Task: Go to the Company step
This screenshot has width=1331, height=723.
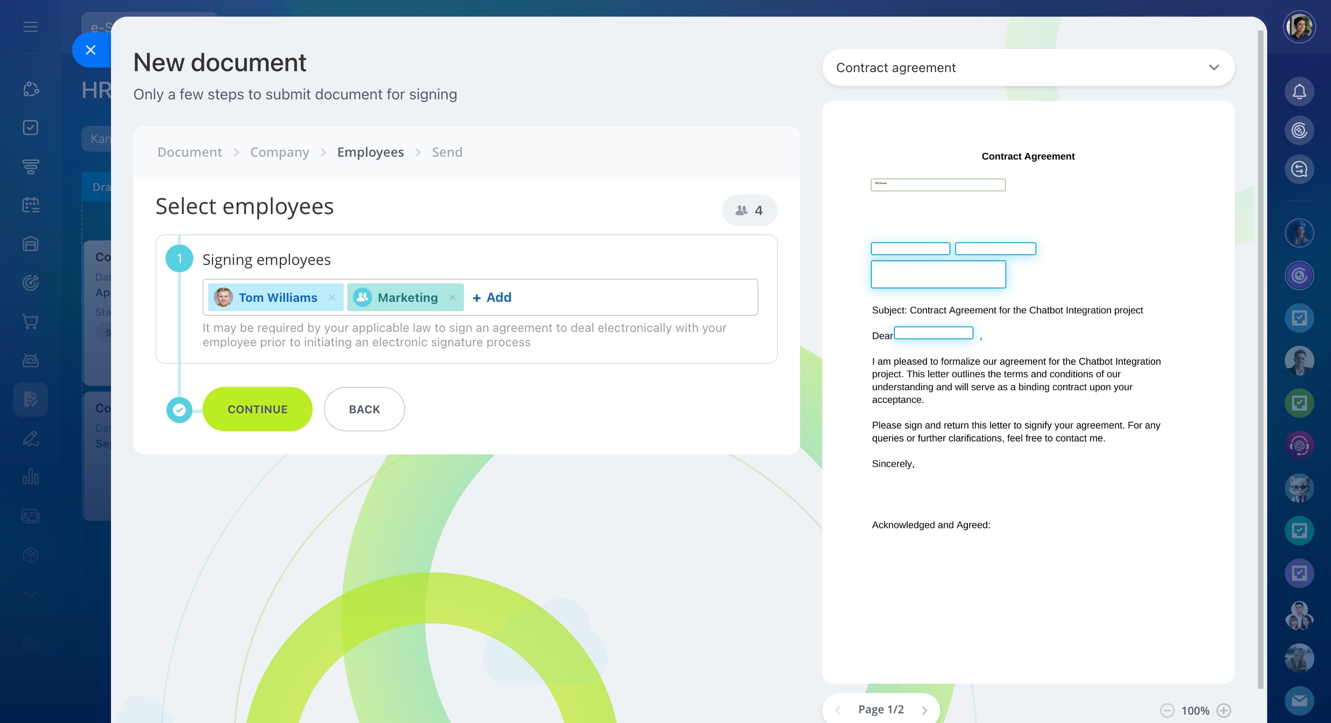Action: tap(279, 153)
